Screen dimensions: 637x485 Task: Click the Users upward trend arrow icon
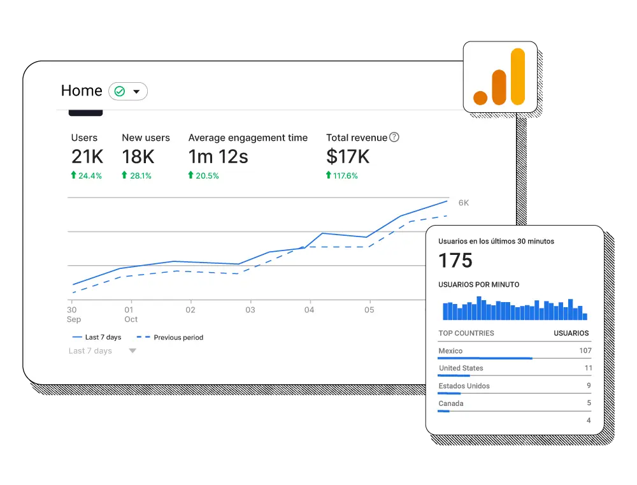[x=73, y=175]
